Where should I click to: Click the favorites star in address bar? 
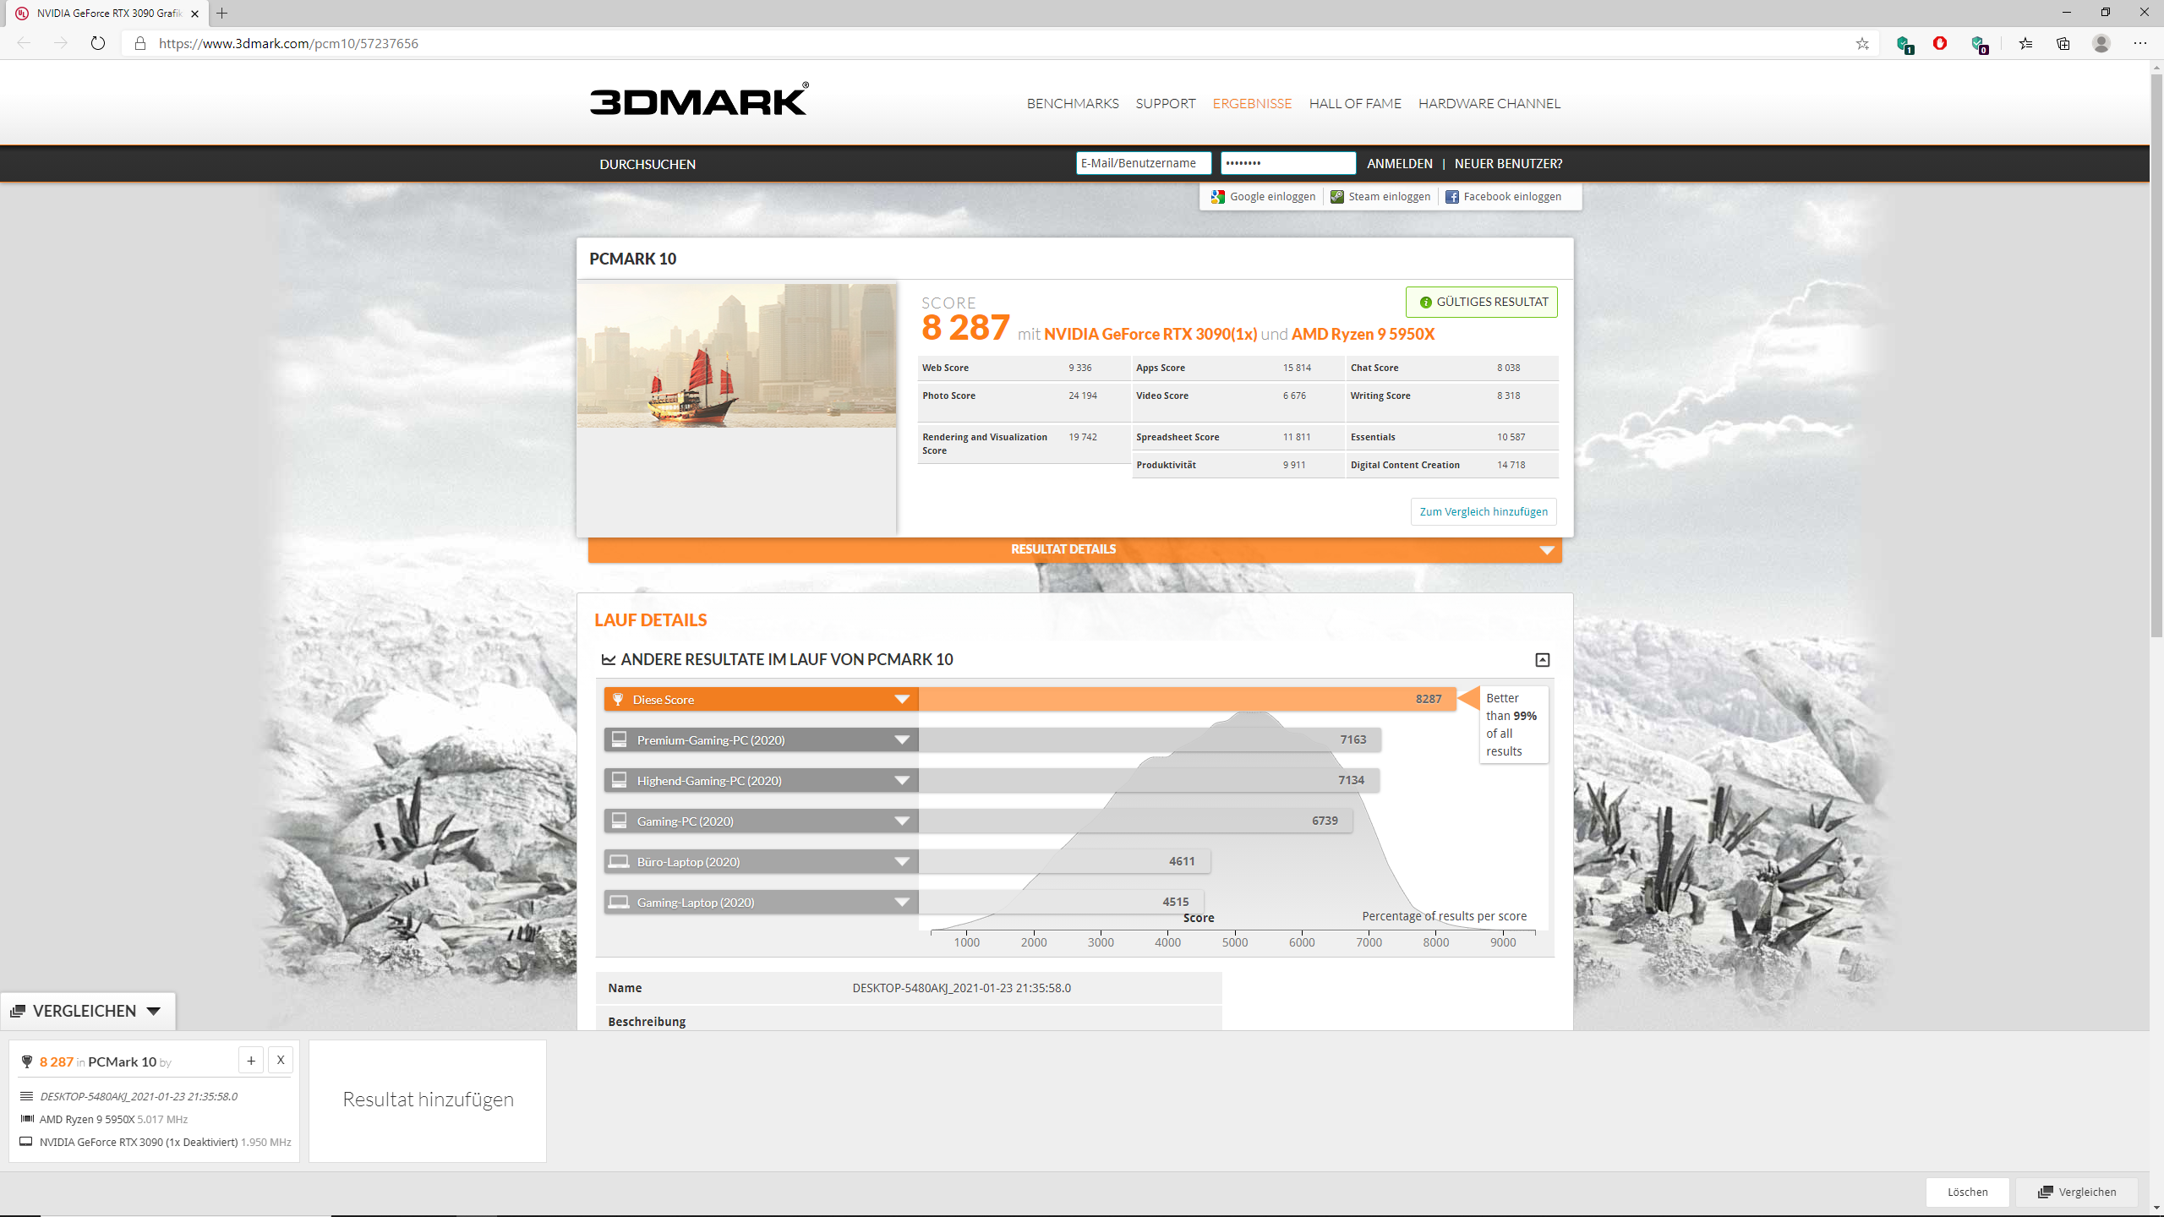click(1862, 43)
